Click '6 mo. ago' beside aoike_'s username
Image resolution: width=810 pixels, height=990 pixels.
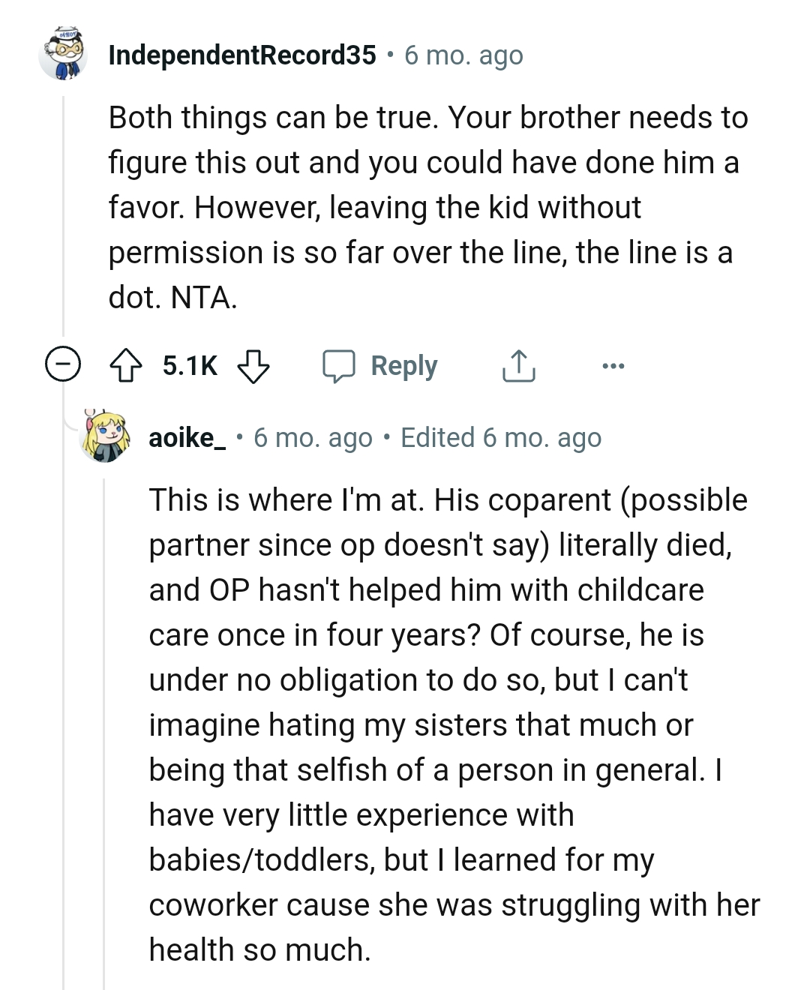coord(312,438)
